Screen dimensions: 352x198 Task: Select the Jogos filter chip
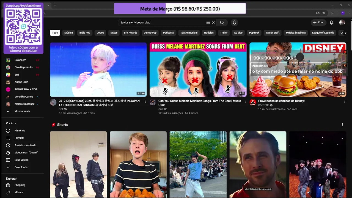pos(100,33)
